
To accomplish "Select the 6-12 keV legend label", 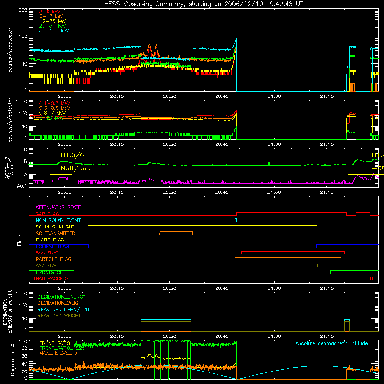I will (51, 16).
